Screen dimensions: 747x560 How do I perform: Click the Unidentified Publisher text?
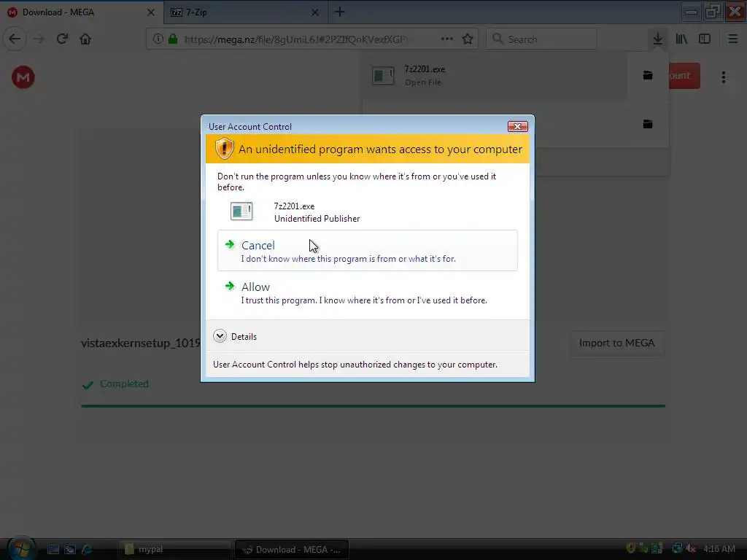[317, 219]
